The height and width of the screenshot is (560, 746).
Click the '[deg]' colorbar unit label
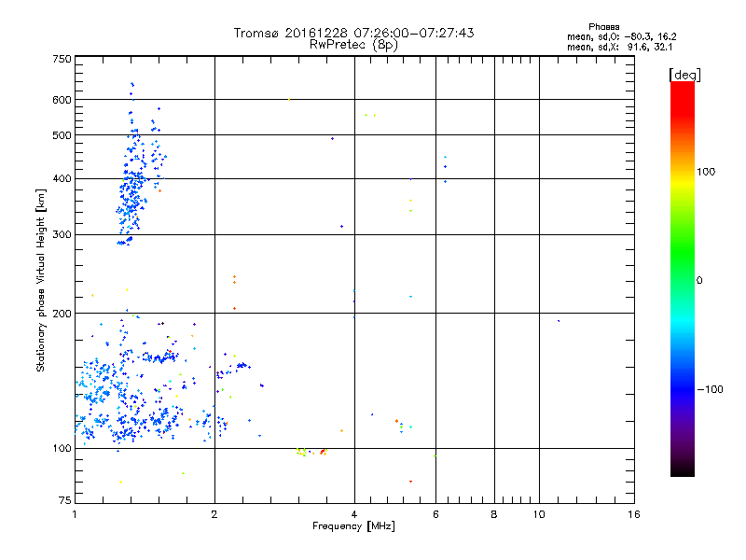684,75
